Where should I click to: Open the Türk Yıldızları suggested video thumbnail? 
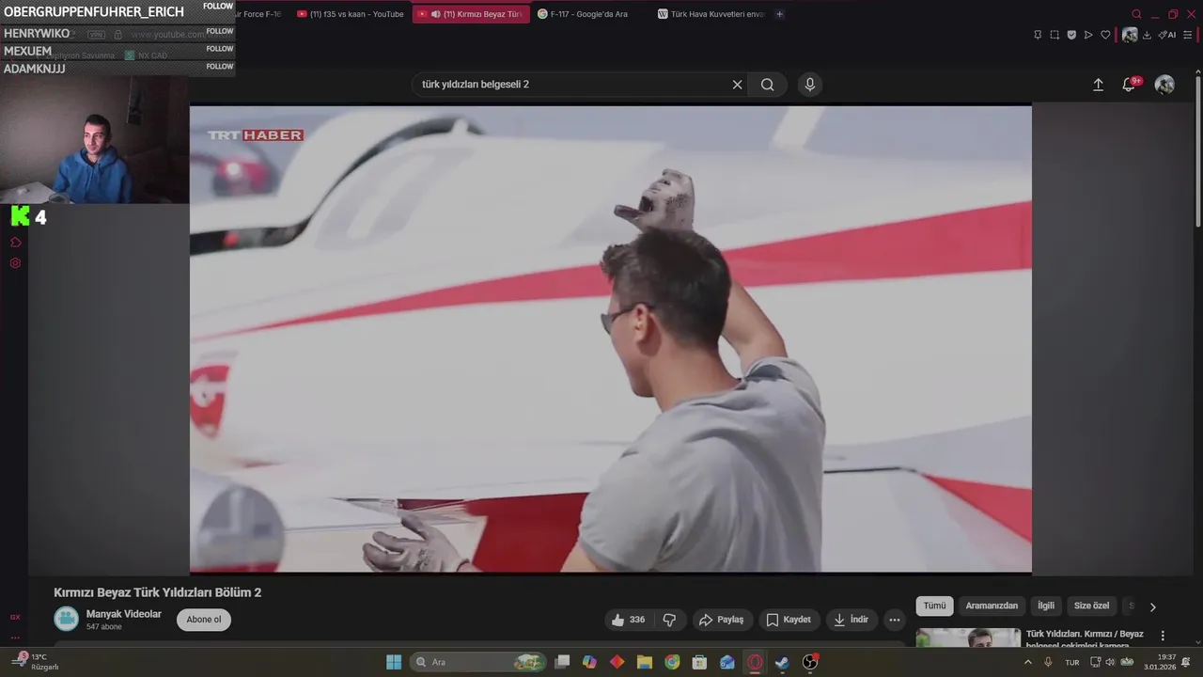968,638
